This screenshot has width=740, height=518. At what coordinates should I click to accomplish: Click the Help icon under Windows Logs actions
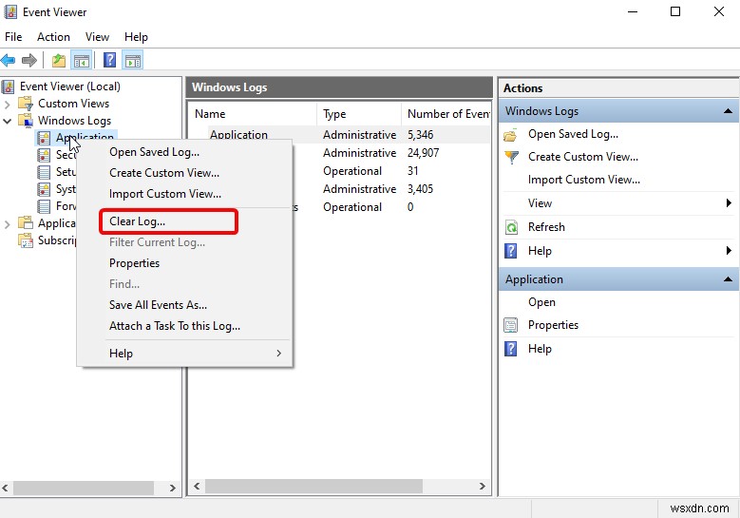tap(511, 251)
